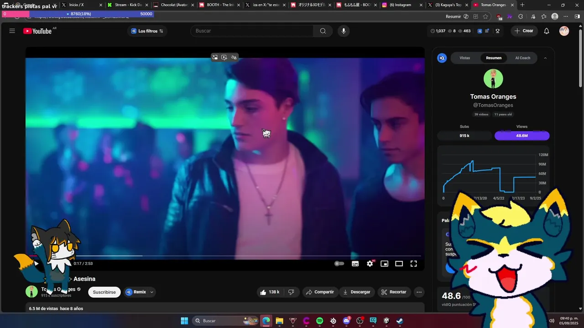
Task: Open Discord from the taskbar
Action: [x=347, y=321]
